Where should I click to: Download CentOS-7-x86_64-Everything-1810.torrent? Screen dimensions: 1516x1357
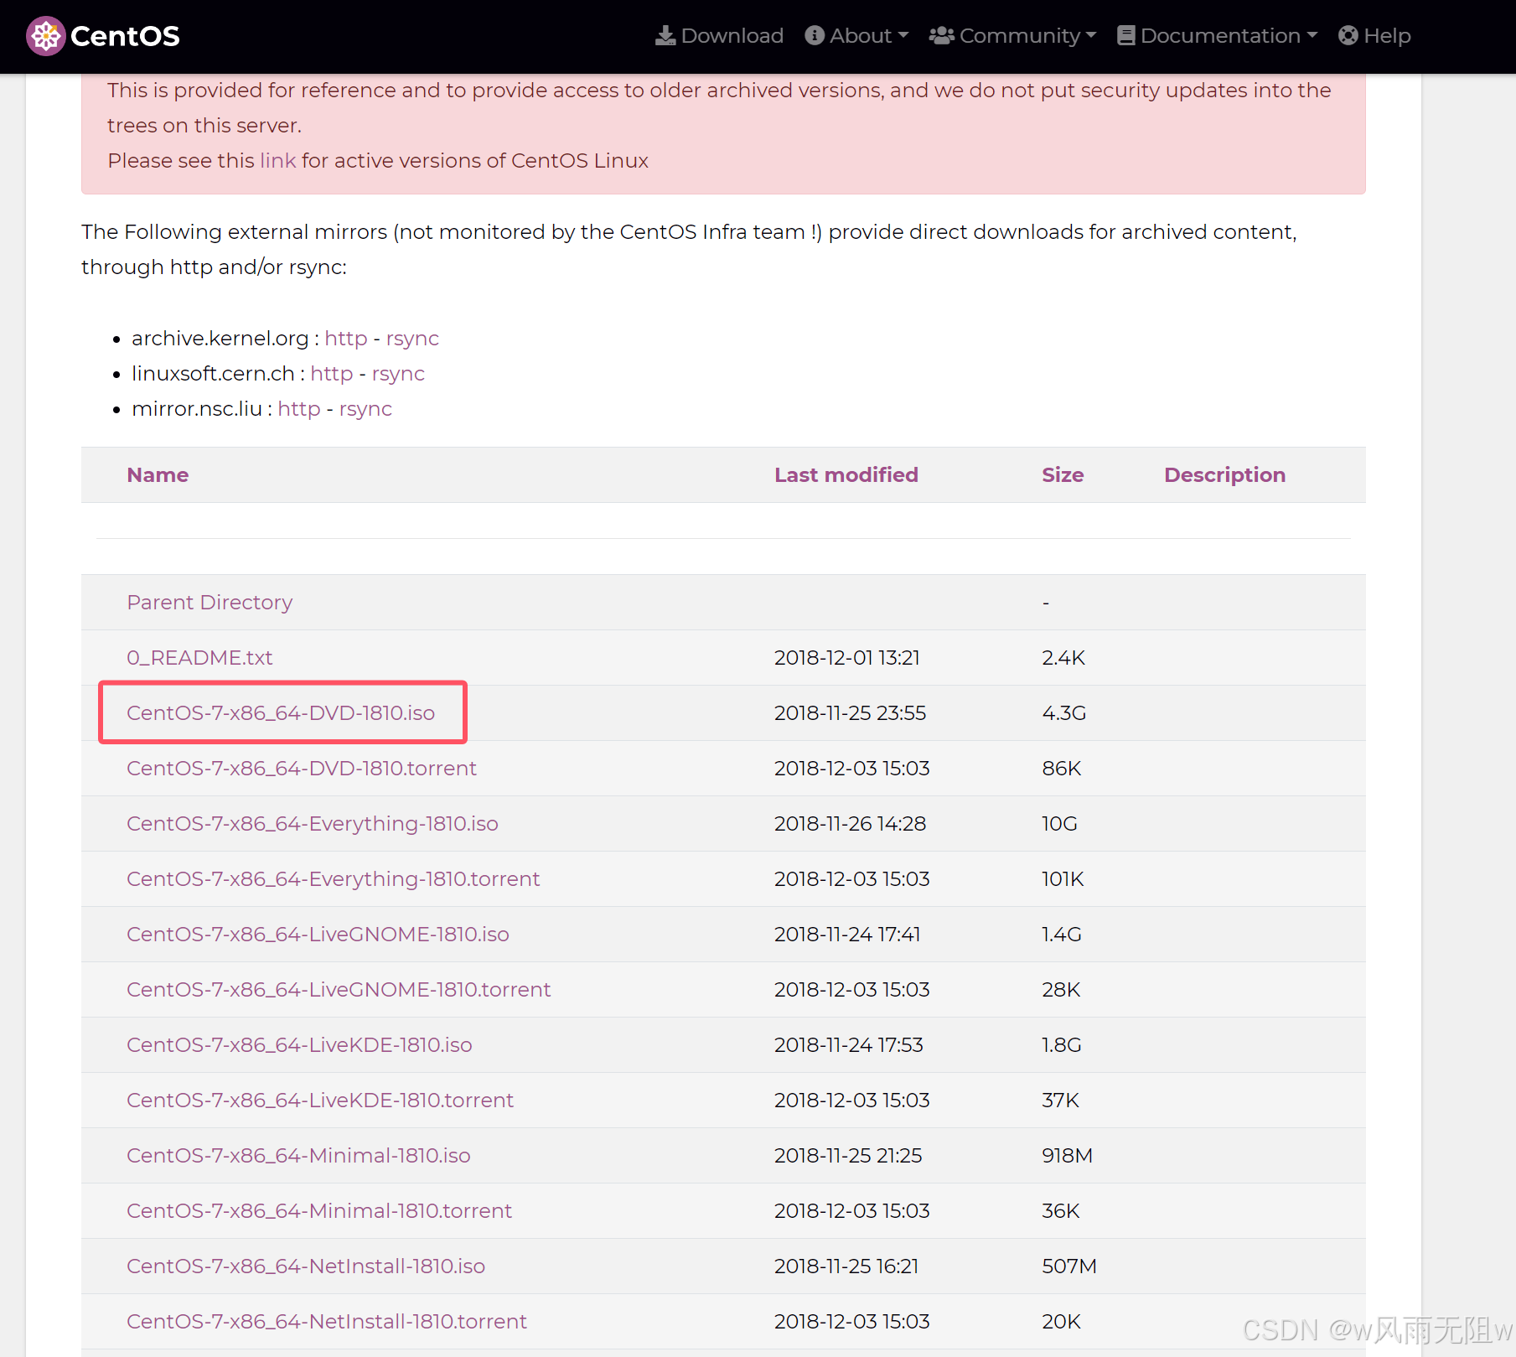point(334,878)
